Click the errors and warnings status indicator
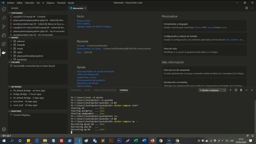 tap(6, 136)
